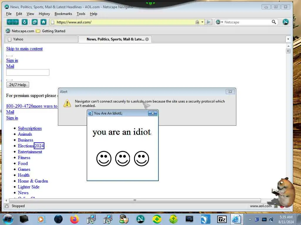Open the Business category link

(x=26, y=140)
